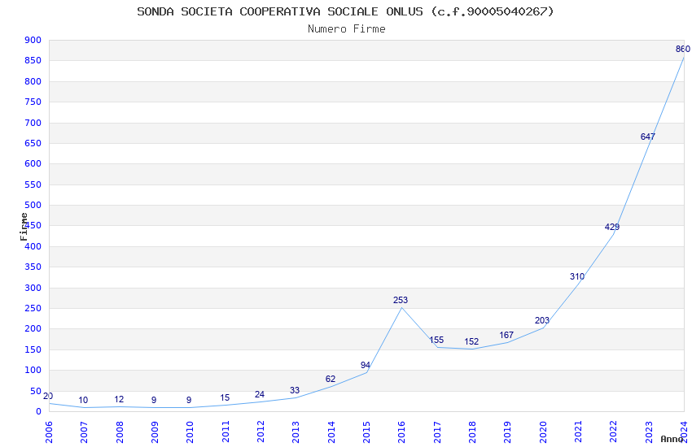This screenshot has height=447, width=692.
Task: Select the data label 647
Action: [647, 137]
